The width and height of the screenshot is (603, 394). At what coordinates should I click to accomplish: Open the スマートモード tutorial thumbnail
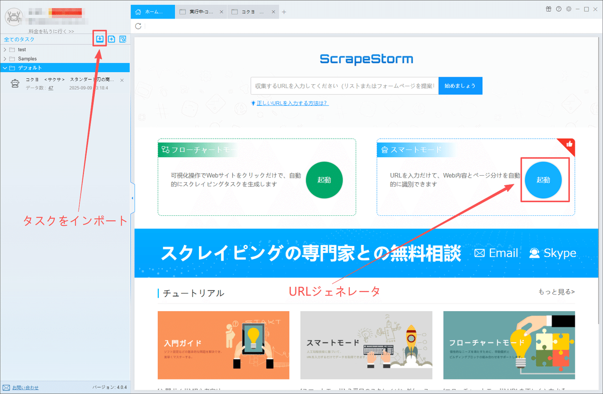pos(366,345)
